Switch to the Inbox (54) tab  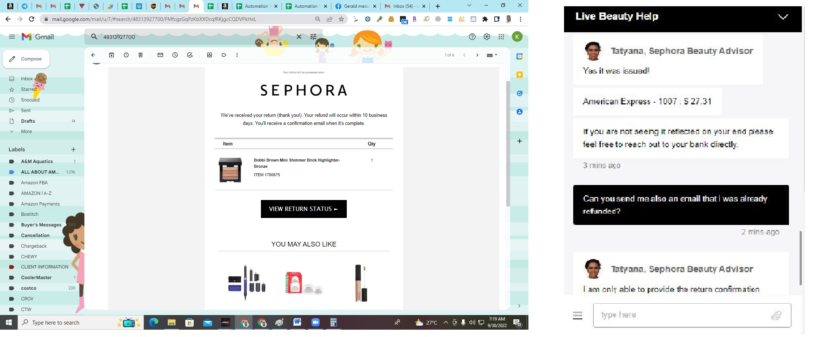405,6
